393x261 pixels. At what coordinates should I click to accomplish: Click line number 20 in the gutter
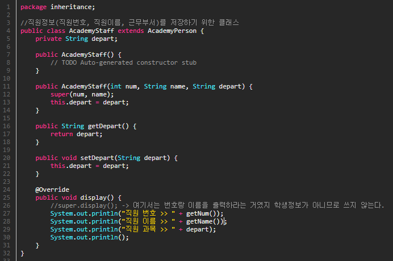coord(7,158)
